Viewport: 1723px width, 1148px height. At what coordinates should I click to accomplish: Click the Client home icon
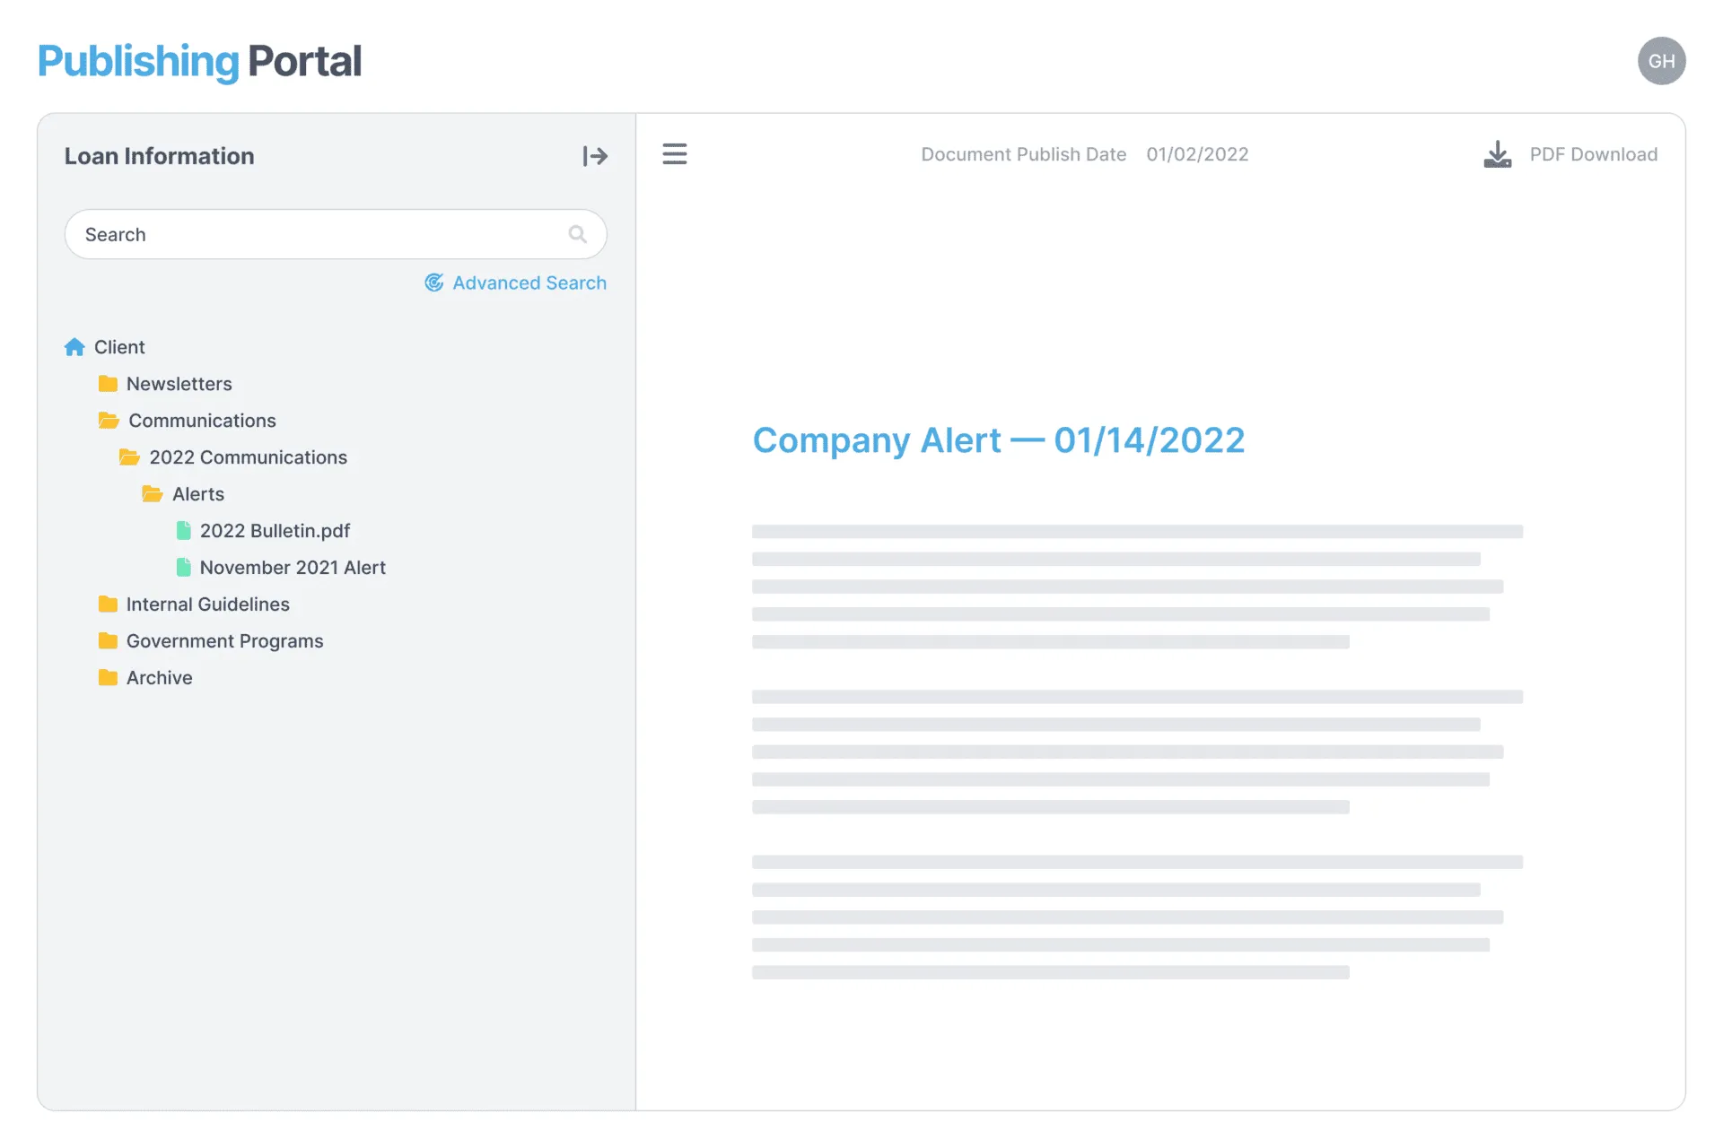point(74,347)
